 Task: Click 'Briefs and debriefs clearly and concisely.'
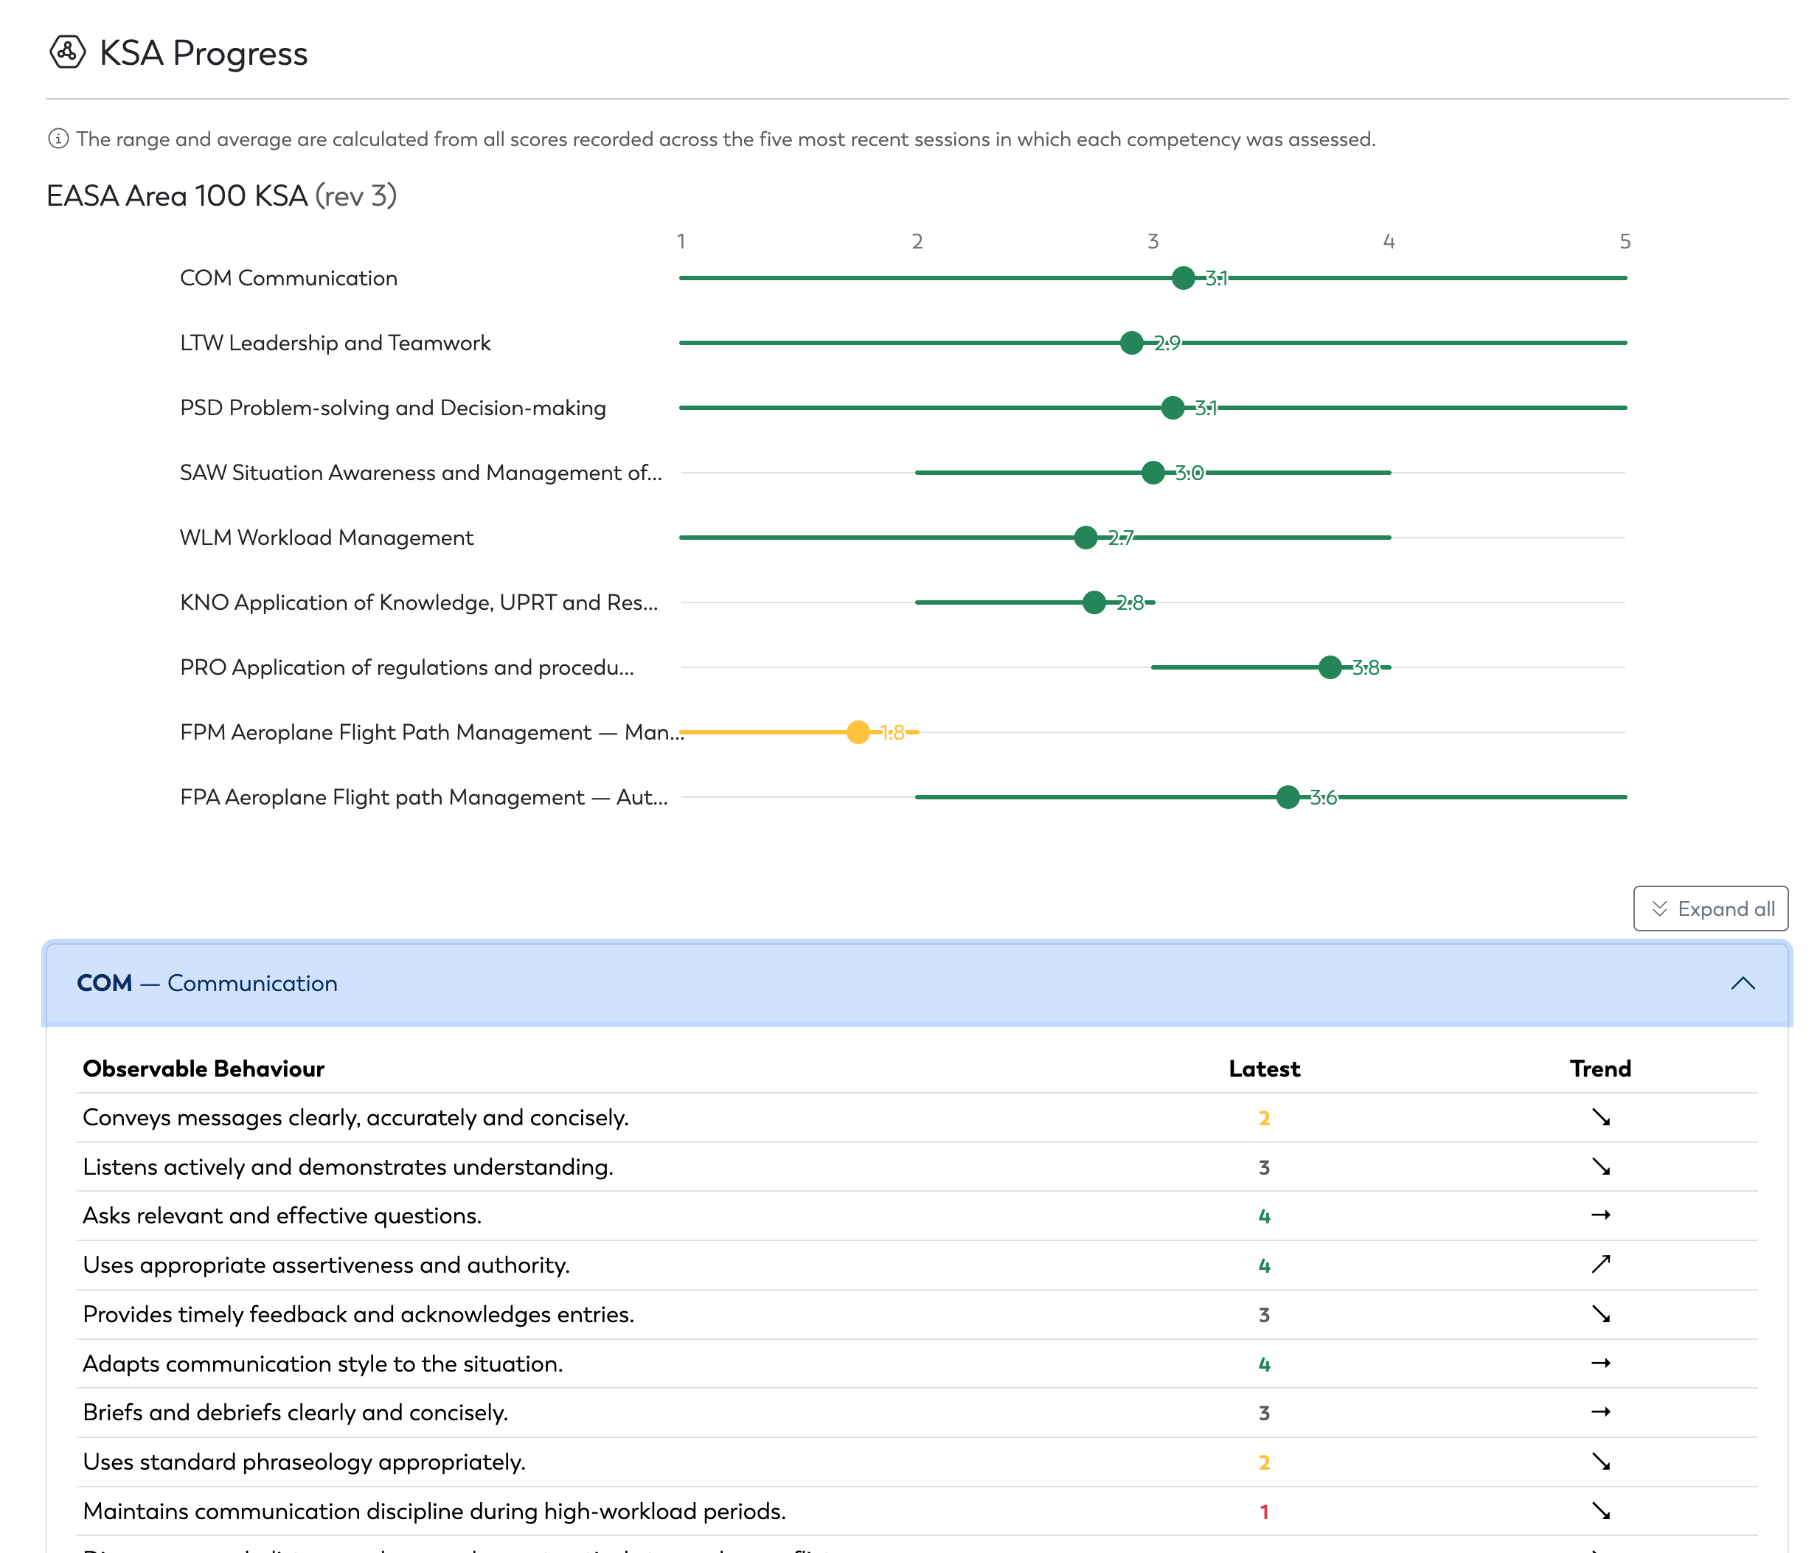pyautogui.click(x=295, y=1412)
